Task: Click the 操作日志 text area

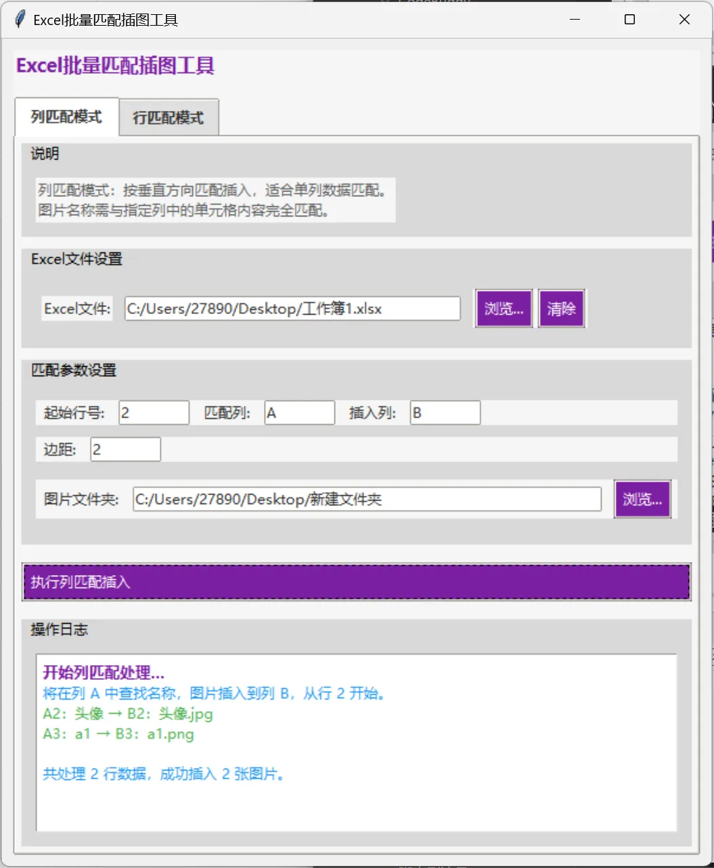Action: coord(356,742)
